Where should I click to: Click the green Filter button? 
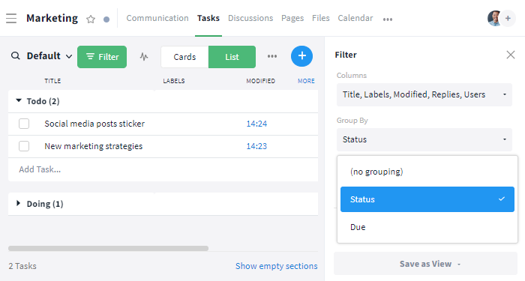[102, 57]
